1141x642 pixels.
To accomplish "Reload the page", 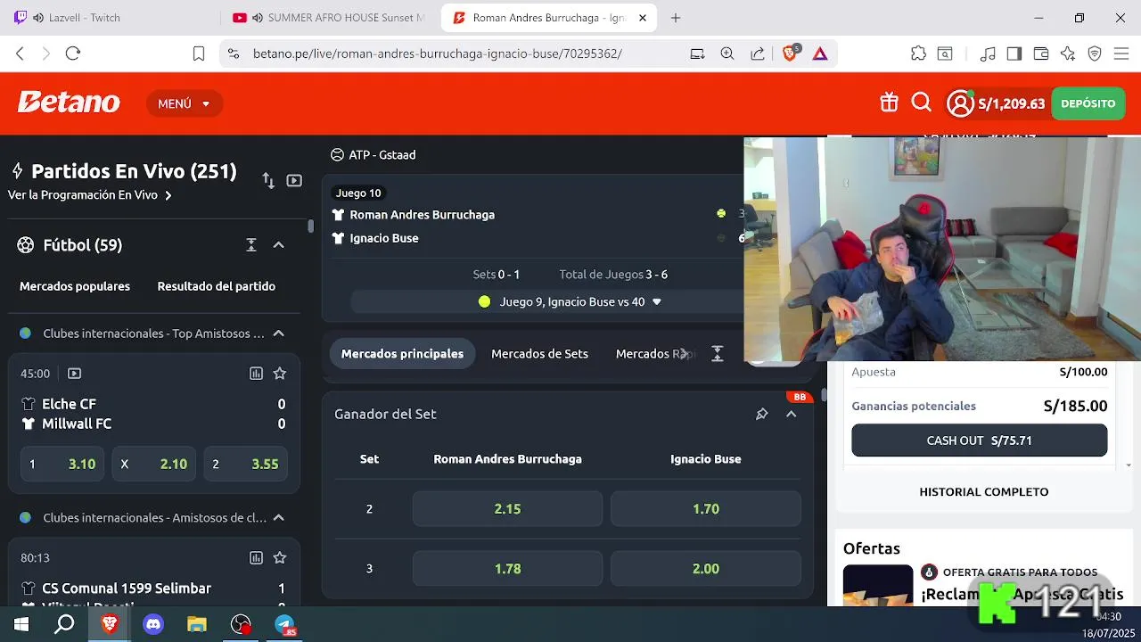I will [x=73, y=53].
